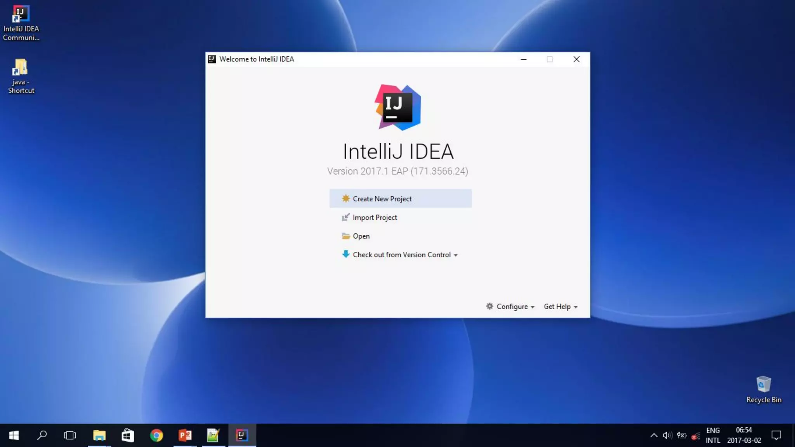Viewport: 795px width, 447px height.
Task: Click the Create New Project star icon
Action: [x=345, y=198]
